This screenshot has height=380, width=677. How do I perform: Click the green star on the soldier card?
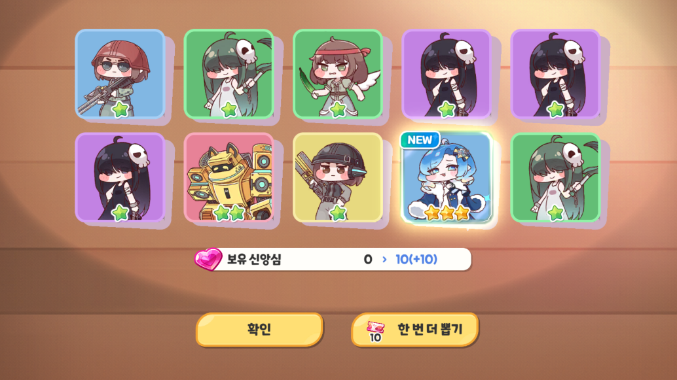click(x=120, y=110)
